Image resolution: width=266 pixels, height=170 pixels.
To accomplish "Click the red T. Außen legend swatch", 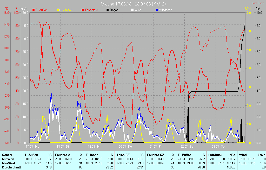I will [x=34, y=10].
